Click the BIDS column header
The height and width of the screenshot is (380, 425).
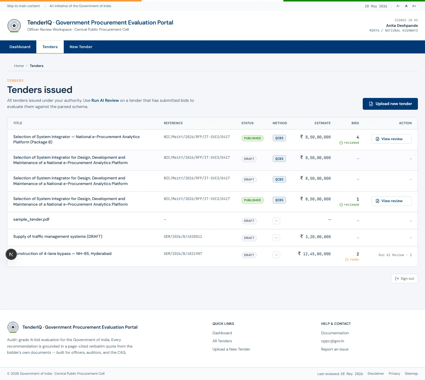[x=355, y=123]
